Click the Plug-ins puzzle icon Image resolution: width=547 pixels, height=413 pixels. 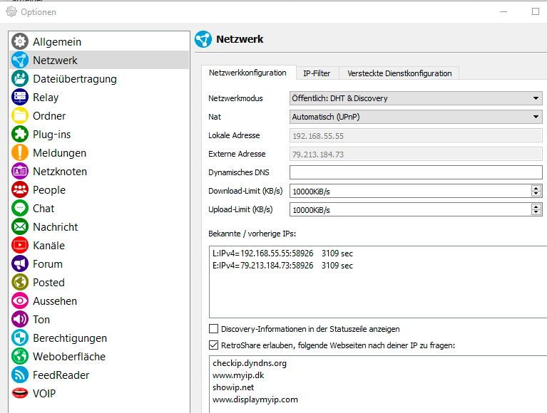click(20, 134)
